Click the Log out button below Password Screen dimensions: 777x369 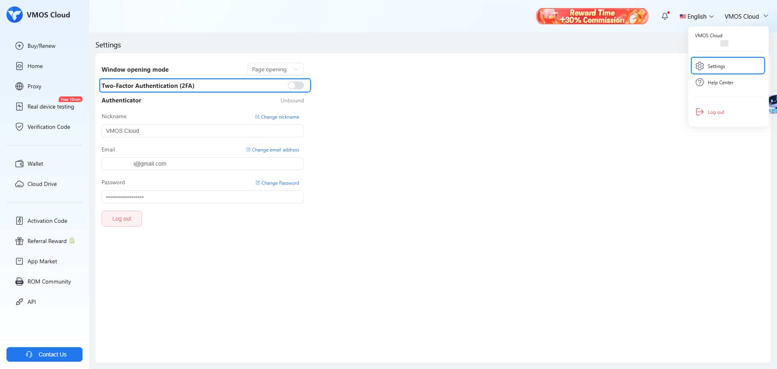tap(122, 219)
